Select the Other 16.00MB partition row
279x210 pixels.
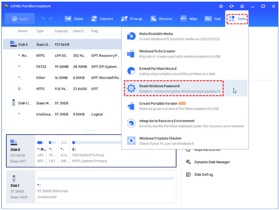62,78
